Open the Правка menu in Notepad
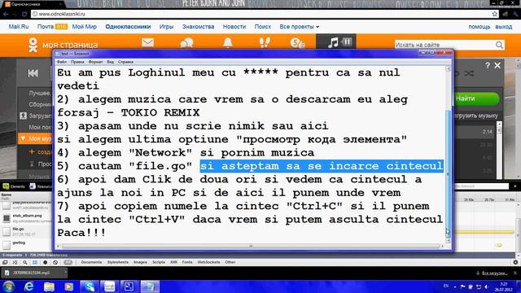The image size is (521, 293). coord(77,62)
